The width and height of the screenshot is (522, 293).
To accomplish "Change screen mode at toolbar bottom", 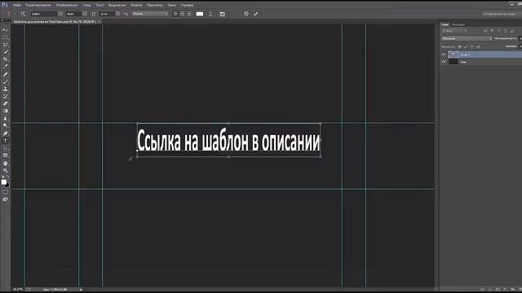I will click(5, 199).
